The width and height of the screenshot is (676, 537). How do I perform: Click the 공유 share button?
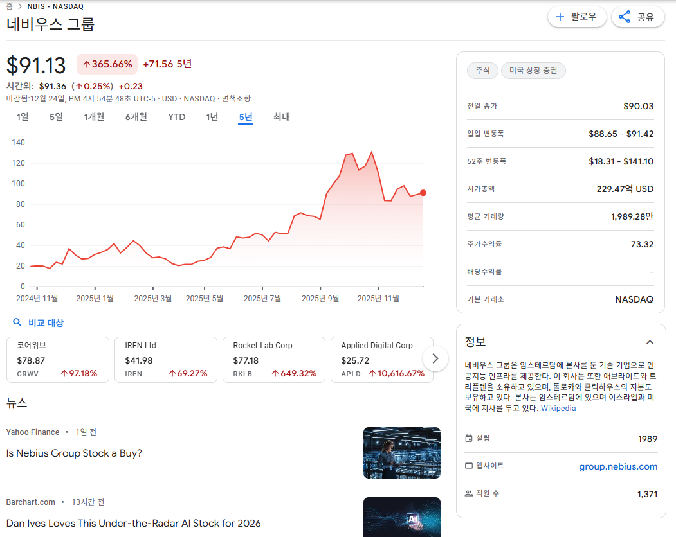637,17
